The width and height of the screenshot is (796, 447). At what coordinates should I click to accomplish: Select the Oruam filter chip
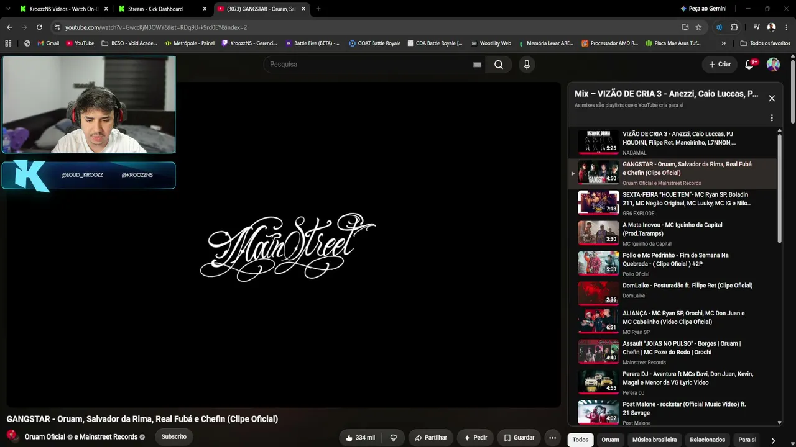610,440
